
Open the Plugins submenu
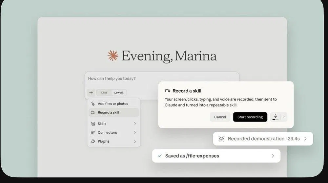point(114,141)
